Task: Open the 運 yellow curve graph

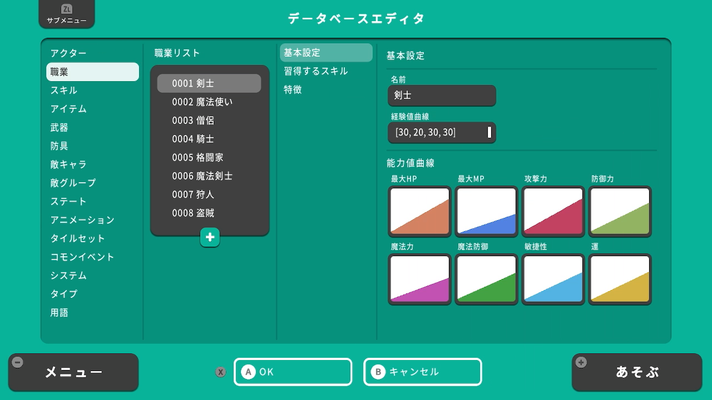Action: (x=620, y=279)
